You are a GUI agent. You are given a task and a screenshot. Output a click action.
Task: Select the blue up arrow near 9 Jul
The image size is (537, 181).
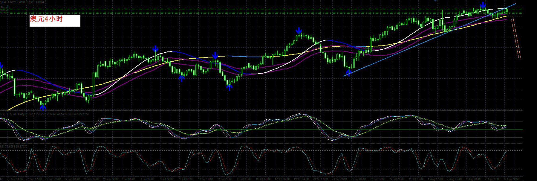pyautogui.click(x=181, y=78)
